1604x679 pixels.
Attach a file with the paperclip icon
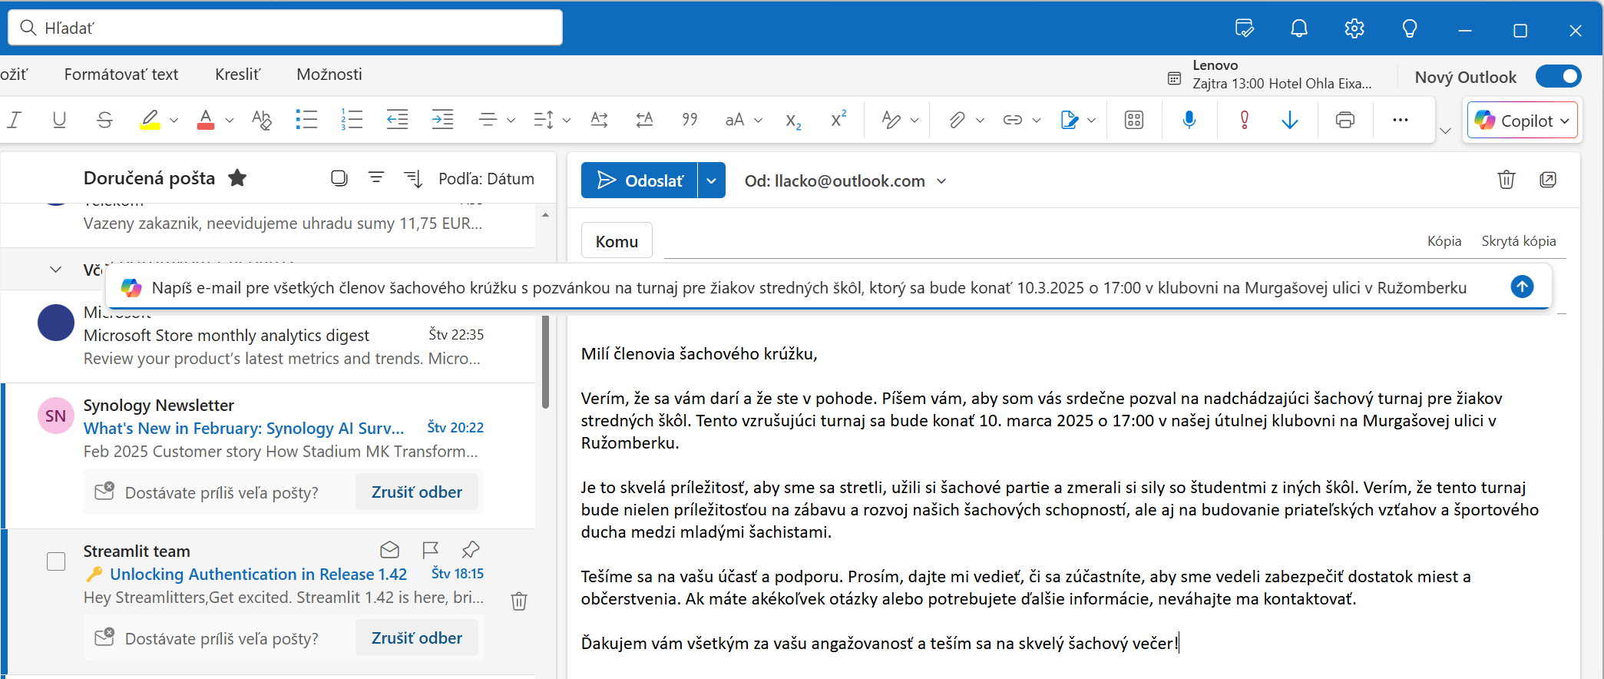(x=956, y=120)
